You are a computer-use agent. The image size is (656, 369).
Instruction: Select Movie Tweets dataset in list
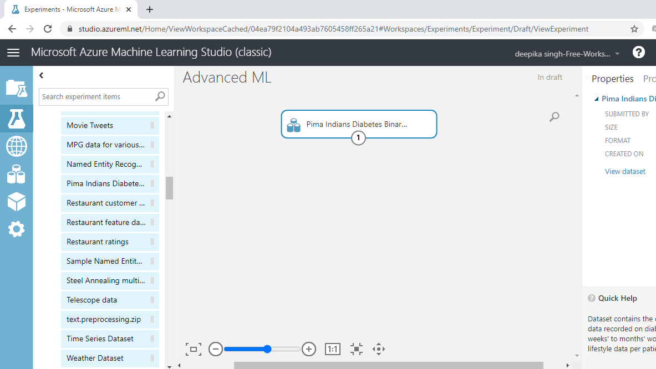click(110, 125)
